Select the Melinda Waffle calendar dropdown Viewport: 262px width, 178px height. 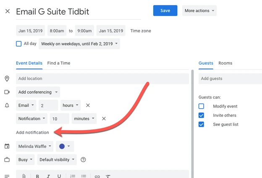tap(34, 146)
